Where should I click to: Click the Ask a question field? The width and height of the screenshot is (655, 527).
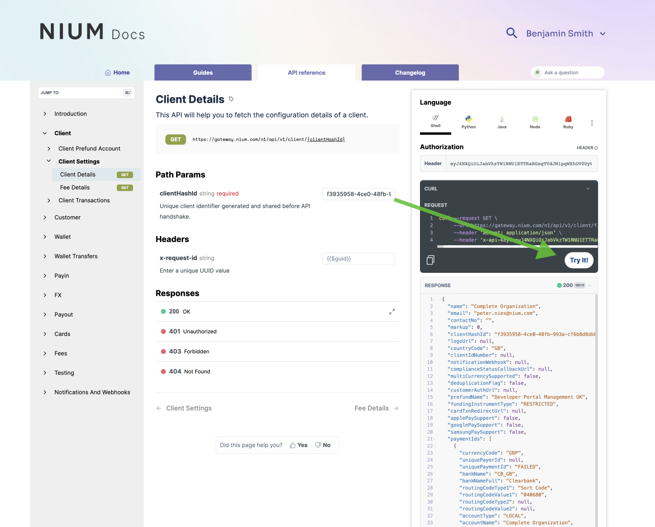568,72
